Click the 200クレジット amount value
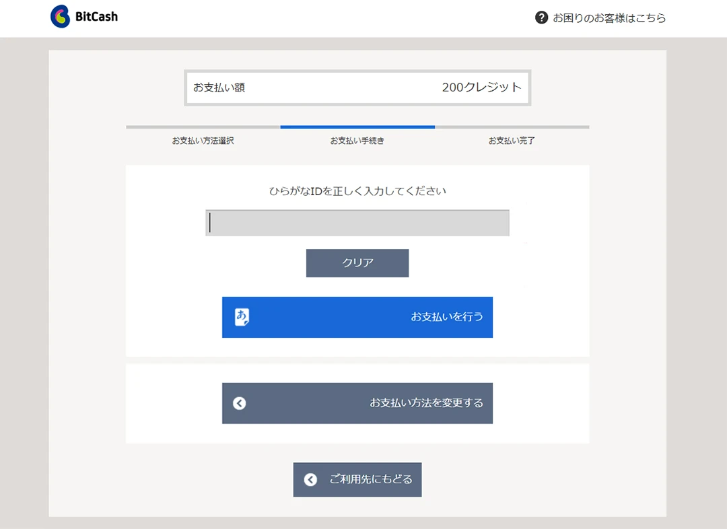This screenshot has width=727, height=529. pyautogui.click(x=481, y=87)
